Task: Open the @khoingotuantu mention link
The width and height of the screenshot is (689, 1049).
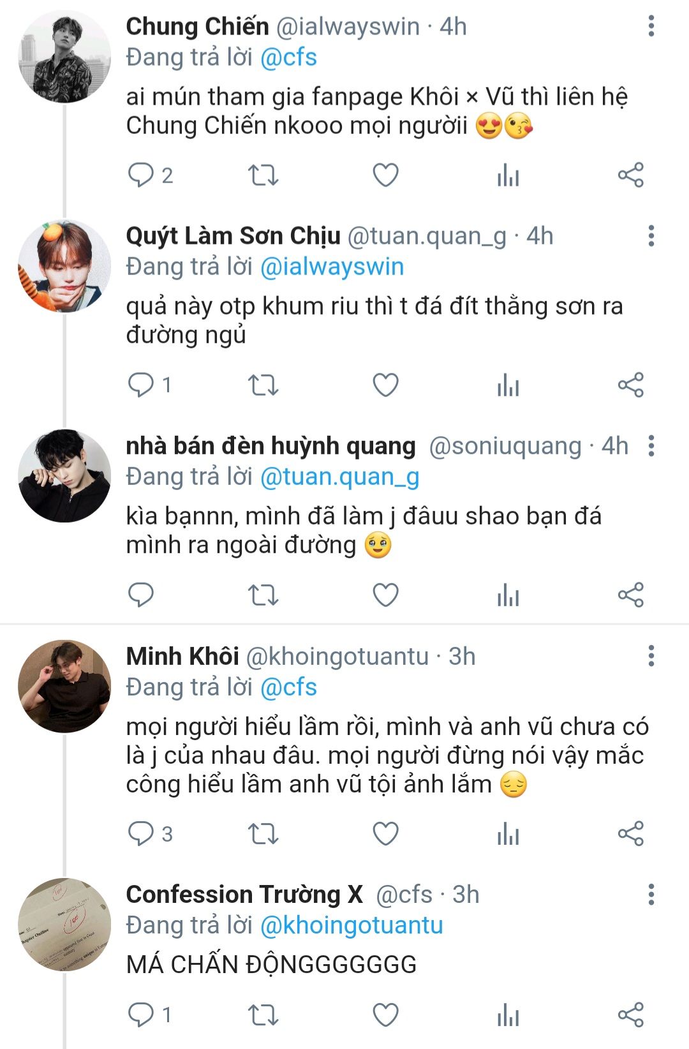Action: [x=352, y=925]
